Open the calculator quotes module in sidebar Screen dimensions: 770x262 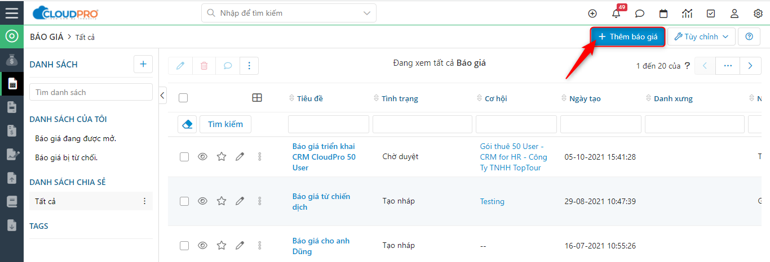pos(12,84)
